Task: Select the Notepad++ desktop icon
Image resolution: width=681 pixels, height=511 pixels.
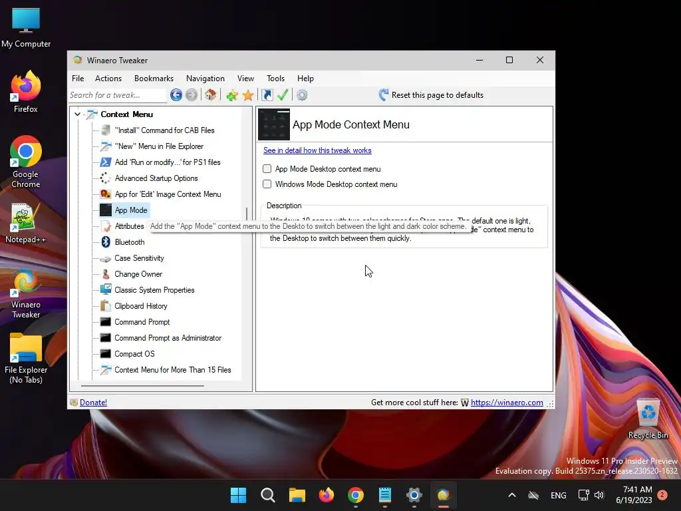Action: pyautogui.click(x=26, y=223)
